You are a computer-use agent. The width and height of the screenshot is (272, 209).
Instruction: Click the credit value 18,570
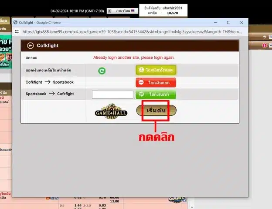pos(173,13)
